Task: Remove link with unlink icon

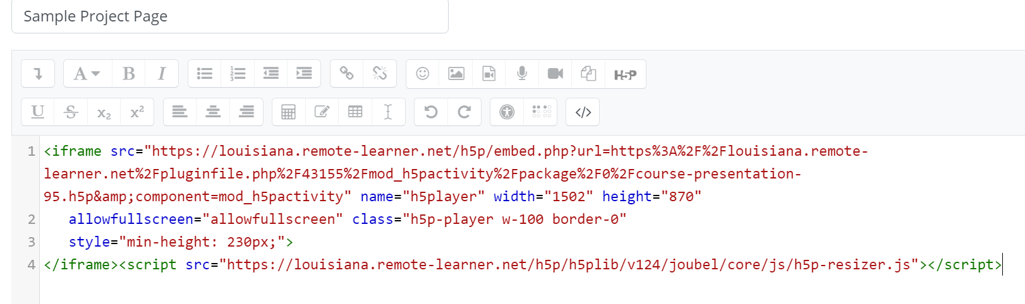Action: point(380,74)
